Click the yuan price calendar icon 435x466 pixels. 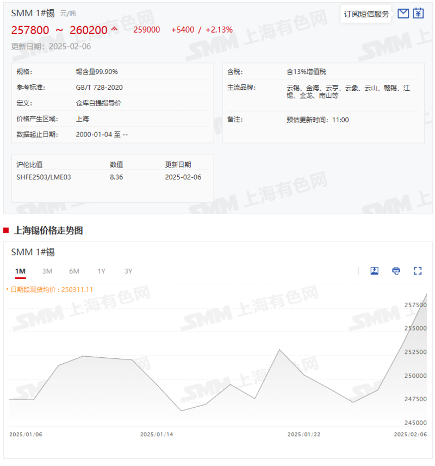tap(418, 14)
